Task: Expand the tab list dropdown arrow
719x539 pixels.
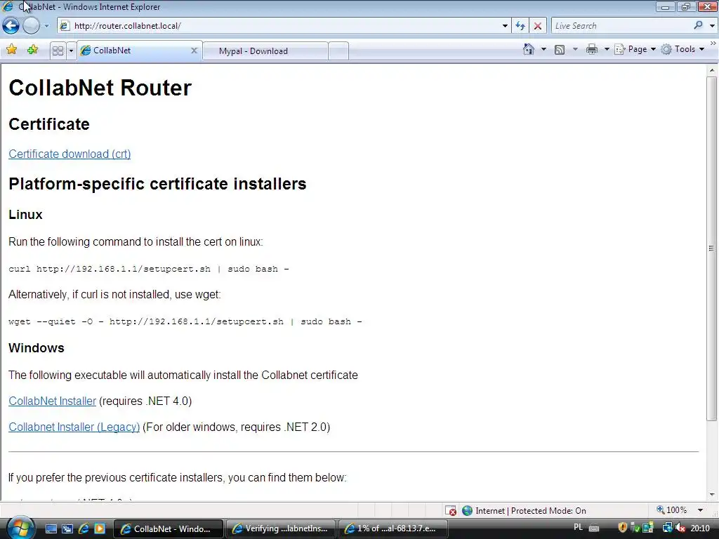Action: [x=71, y=51]
